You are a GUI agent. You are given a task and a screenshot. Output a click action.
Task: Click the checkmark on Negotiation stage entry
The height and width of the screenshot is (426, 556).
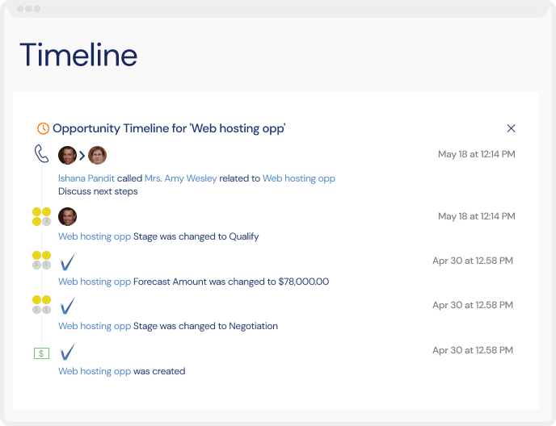[67, 306]
